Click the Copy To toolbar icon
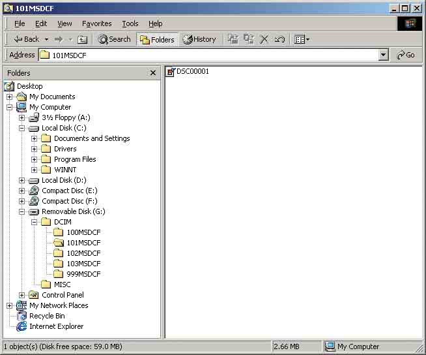This screenshot has height=355, width=426. [249, 39]
